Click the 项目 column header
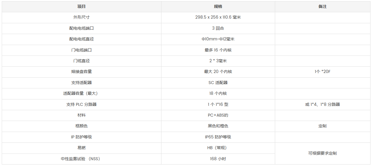 pos(81,6)
